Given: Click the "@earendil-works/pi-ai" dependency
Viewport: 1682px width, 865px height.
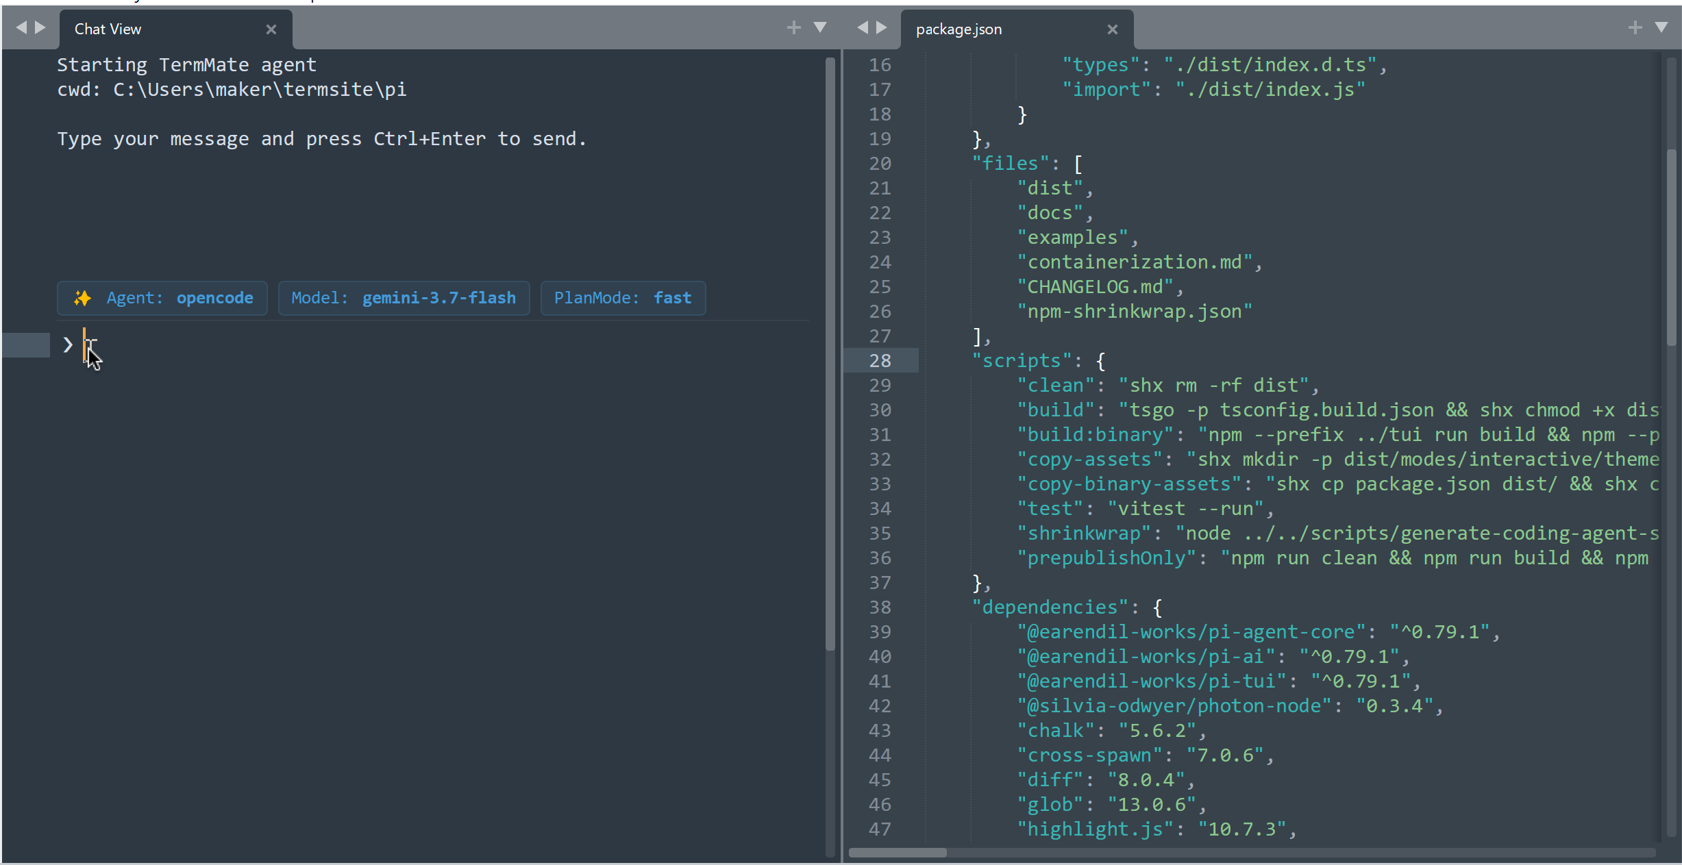Looking at the screenshot, I should click(1147, 656).
